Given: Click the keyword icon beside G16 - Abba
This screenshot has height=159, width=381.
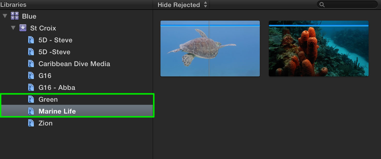Looking at the screenshot, I should coord(31,87).
